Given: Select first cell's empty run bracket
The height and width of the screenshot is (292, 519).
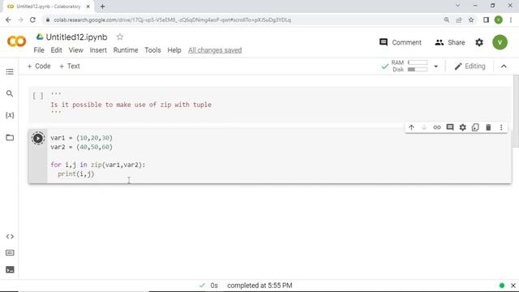Looking at the screenshot, I should (38, 96).
